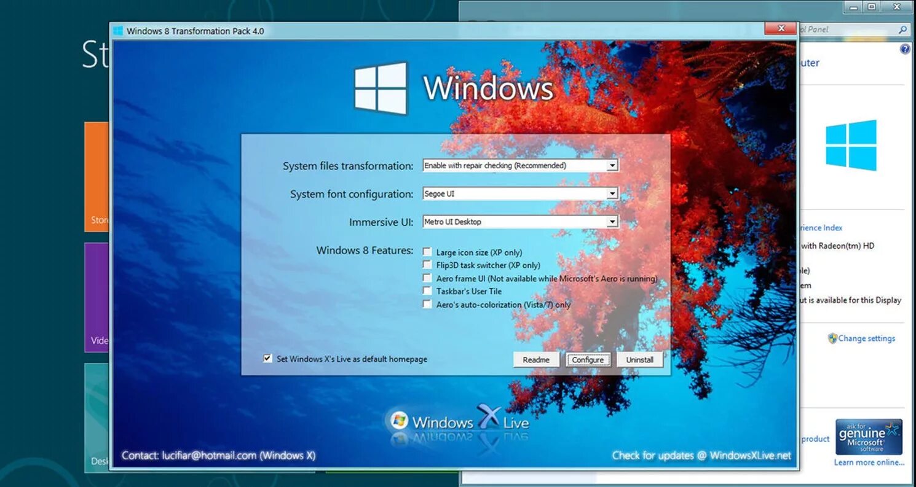Viewport: 916px width, 487px height.
Task: Click the genuine Microsoft software badge
Action: pyautogui.click(x=869, y=437)
